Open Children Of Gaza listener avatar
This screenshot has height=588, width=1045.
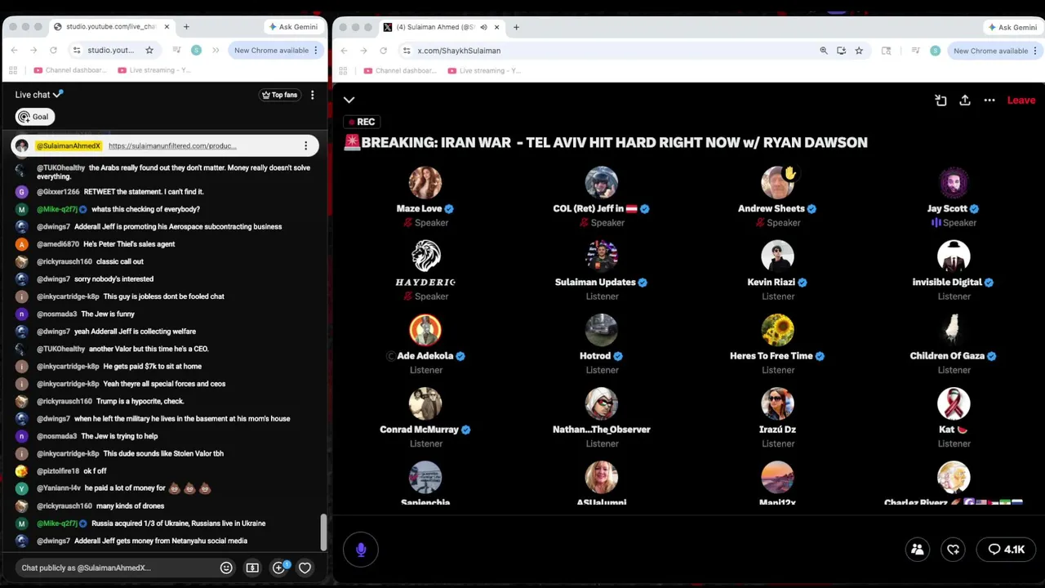point(954,330)
